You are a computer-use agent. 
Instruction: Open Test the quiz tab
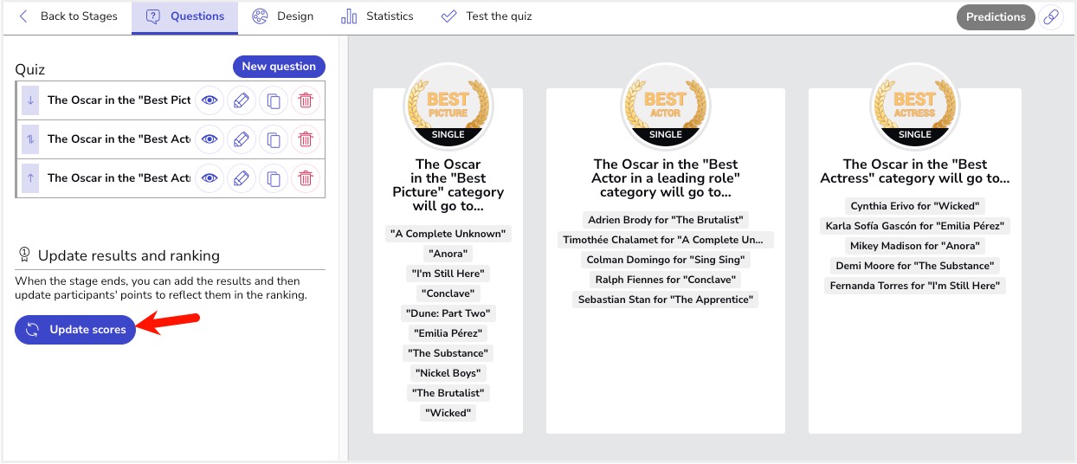pos(487,16)
